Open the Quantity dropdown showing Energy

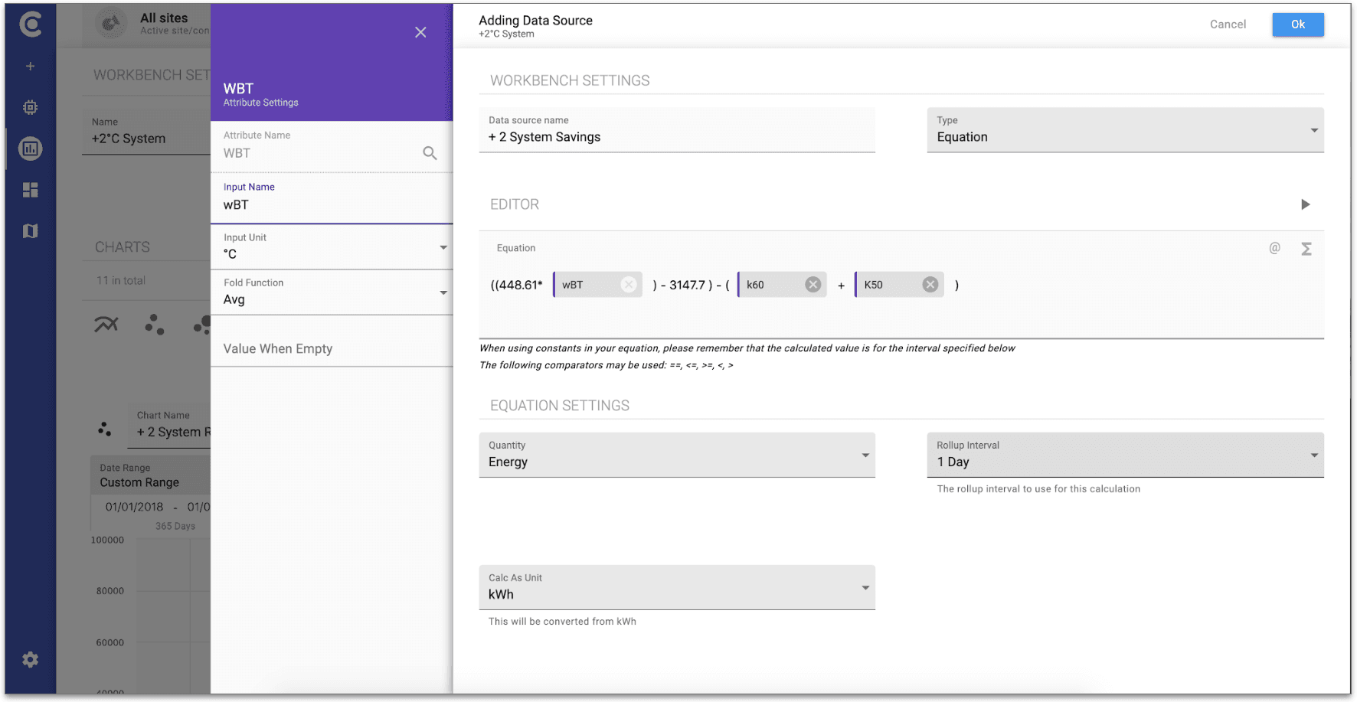(866, 455)
